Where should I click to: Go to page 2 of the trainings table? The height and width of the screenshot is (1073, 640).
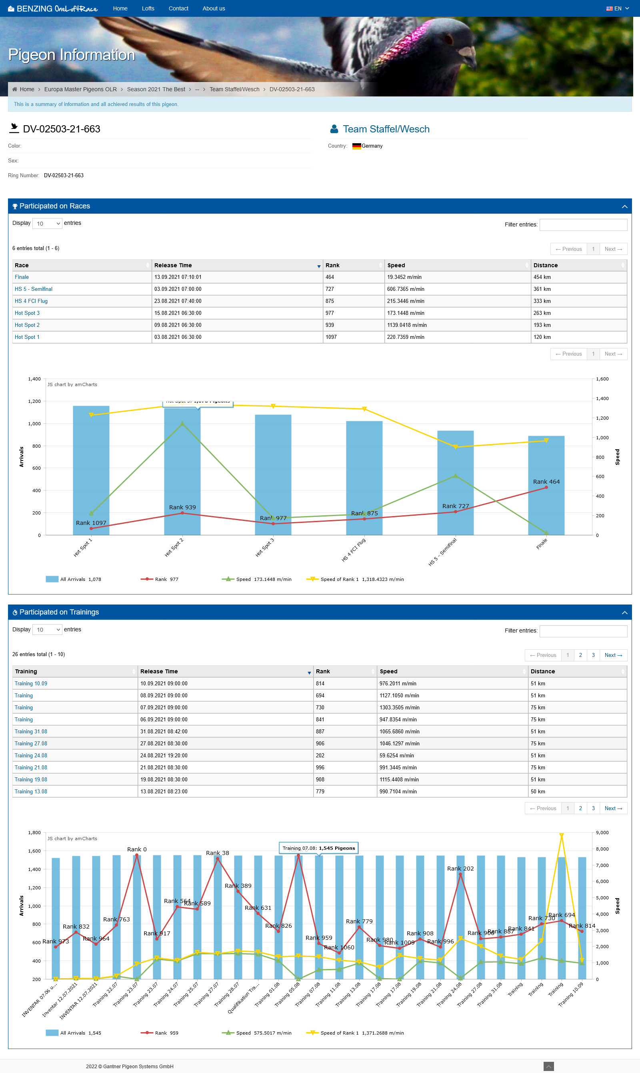[580, 655]
